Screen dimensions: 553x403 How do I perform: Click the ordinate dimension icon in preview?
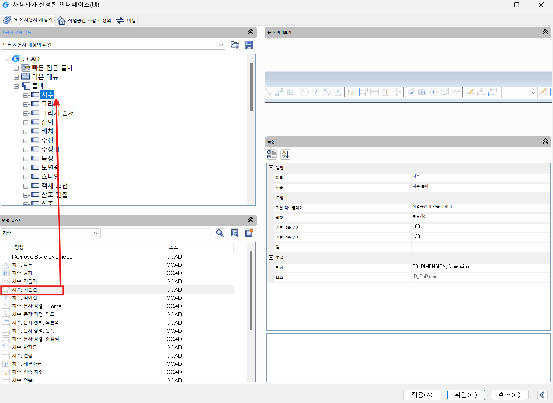point(290,92)
